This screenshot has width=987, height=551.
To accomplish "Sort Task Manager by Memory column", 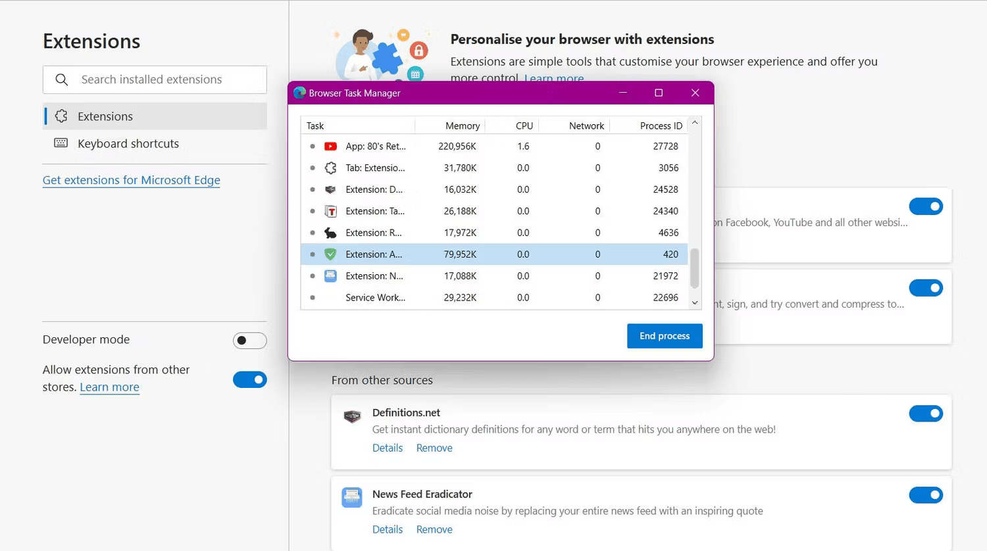I will [450, 126].
